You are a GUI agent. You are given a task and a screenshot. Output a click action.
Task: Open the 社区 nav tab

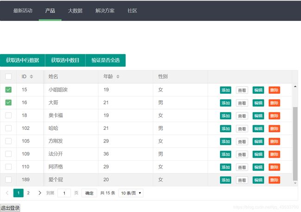(132, 11)
